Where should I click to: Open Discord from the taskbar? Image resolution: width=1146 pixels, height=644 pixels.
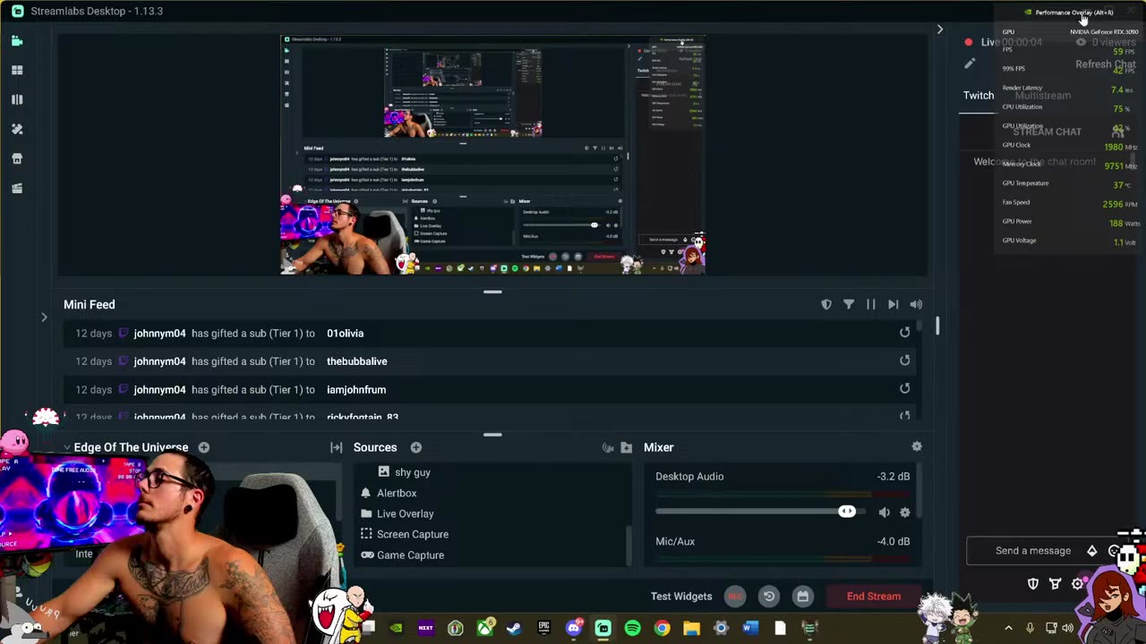pos(573,628)
